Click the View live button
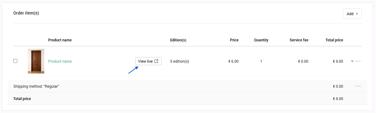This screenshot has height=113, width=376. 148,61
